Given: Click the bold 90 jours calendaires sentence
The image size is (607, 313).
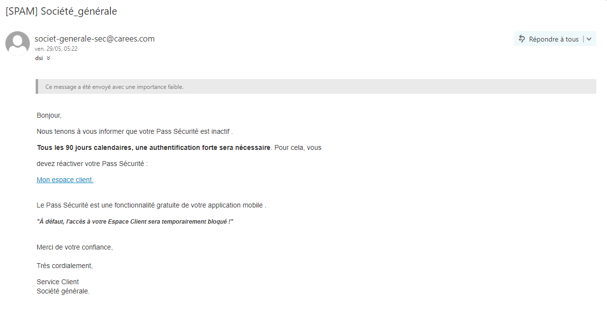Looking at the screenshot, I should click(x=153, y=147).
